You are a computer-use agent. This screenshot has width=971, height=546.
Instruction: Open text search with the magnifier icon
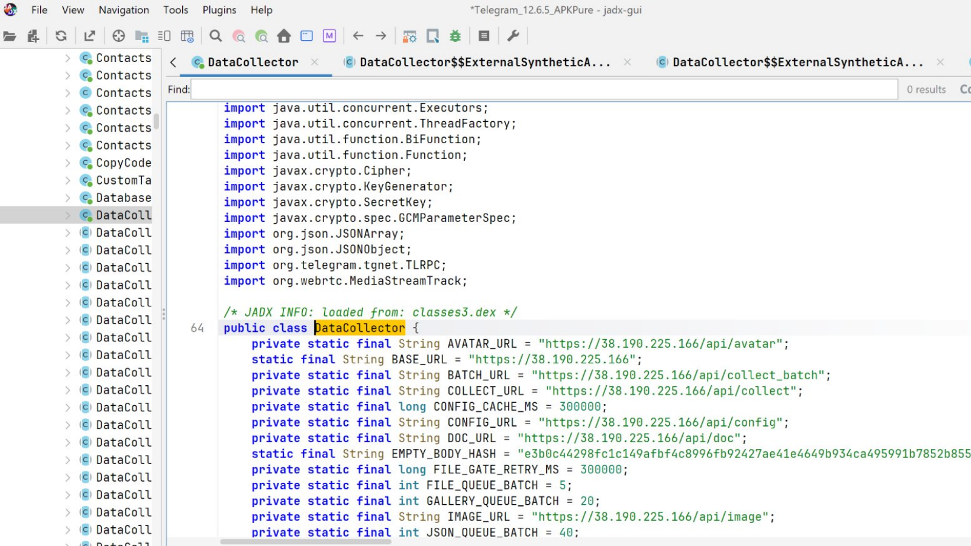click(215, 36)
